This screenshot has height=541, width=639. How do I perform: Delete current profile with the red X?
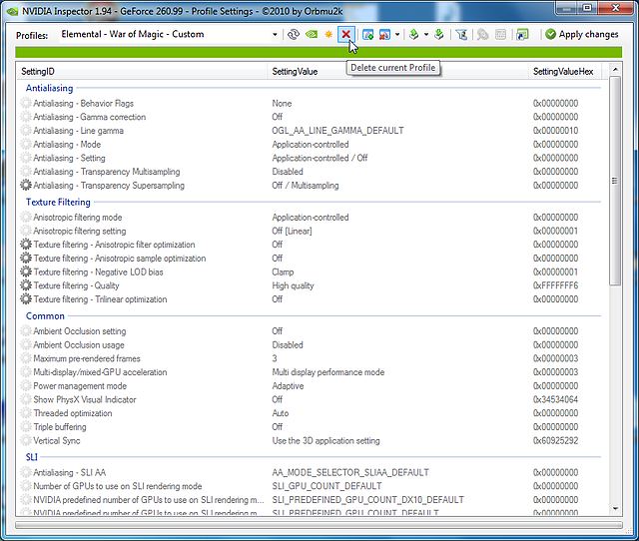(x=346, y=35)
